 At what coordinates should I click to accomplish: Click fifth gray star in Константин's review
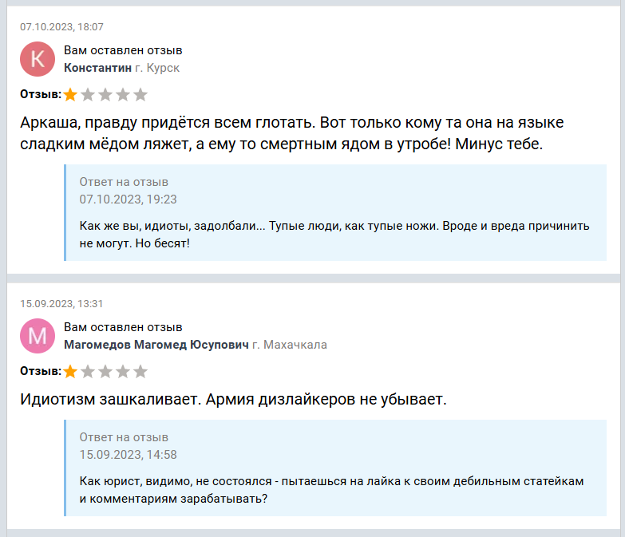pos(140,95)
